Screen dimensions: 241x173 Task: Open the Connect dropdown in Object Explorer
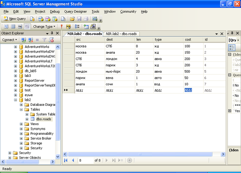click(x=10, y=40)
